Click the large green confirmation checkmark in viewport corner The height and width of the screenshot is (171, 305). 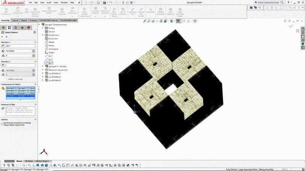coord(291,26)
